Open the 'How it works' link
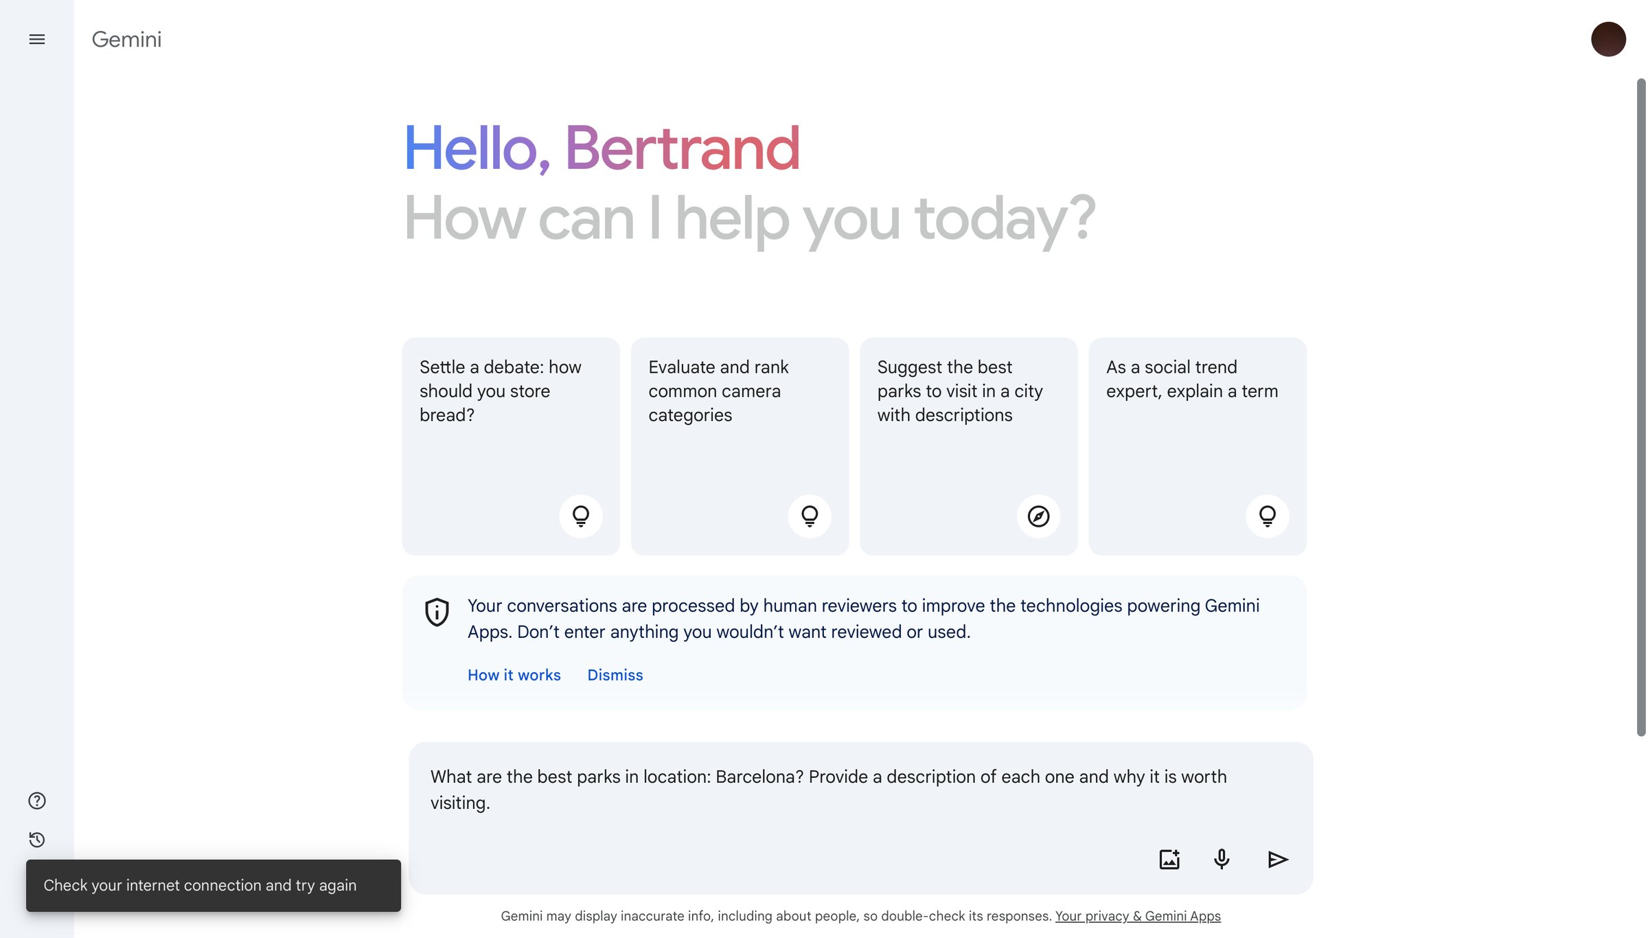The image size is (1648, 938). (514, 675)
